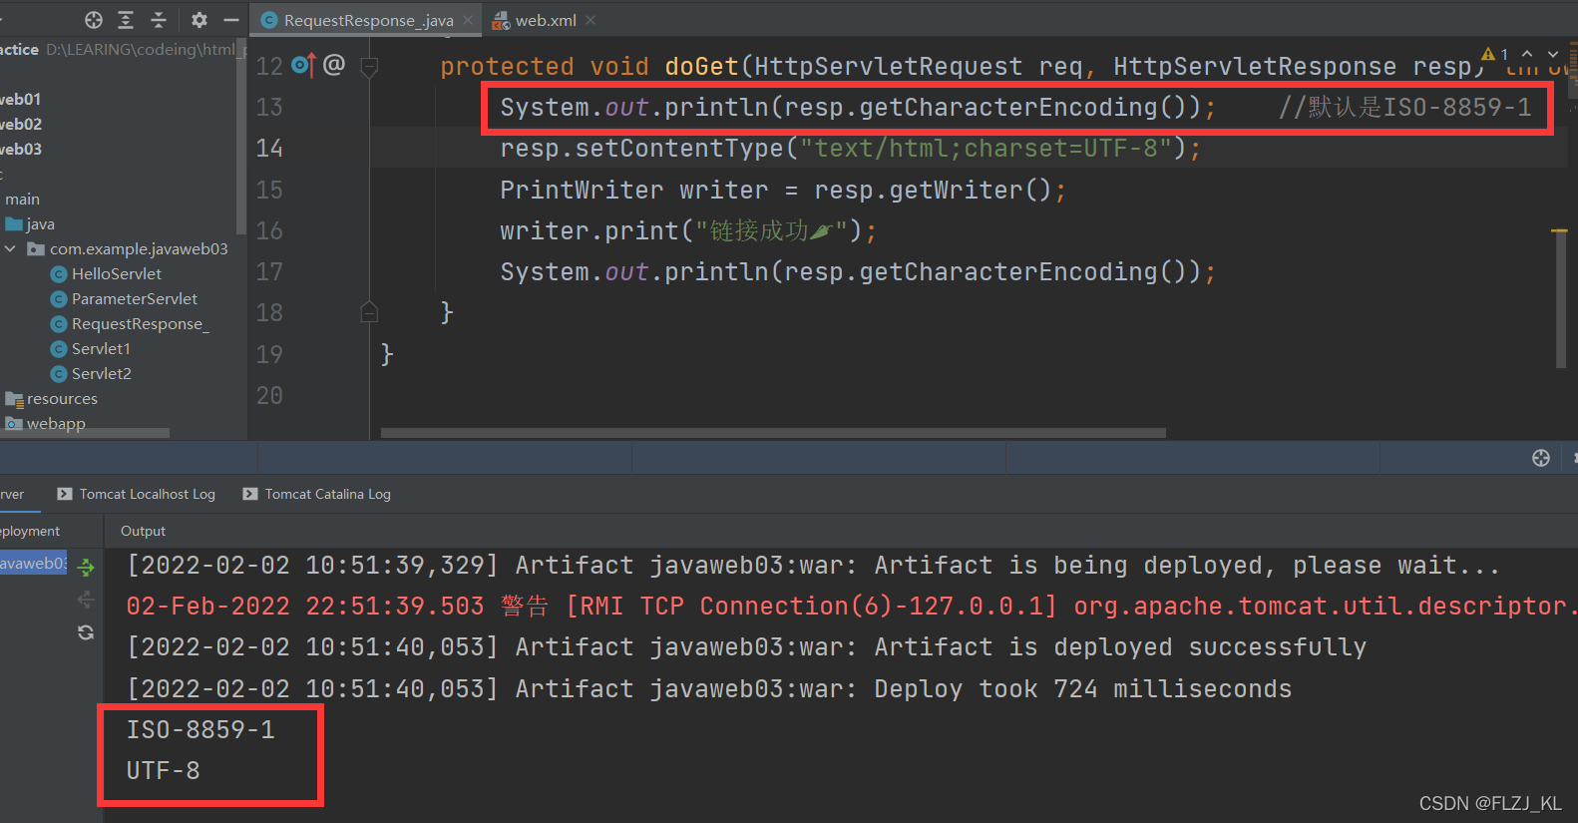The height and width of the screenshot is (823, 1578).
Task: Collapse all project tree nodes icon
Action: [159, 20]
